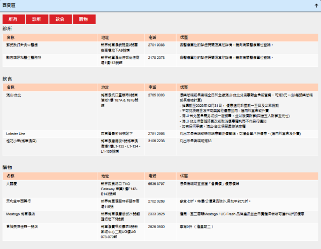Screen dimensions: 321x249
Task: Select the 所有 filter tab
Action: coord(14,19)
